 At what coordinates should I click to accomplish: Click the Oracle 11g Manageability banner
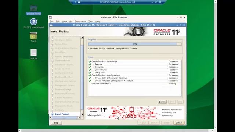point(135,113)
